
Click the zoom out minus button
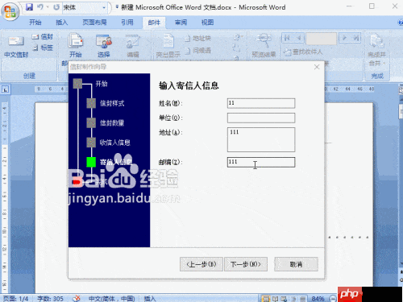[x=333, y=298]
